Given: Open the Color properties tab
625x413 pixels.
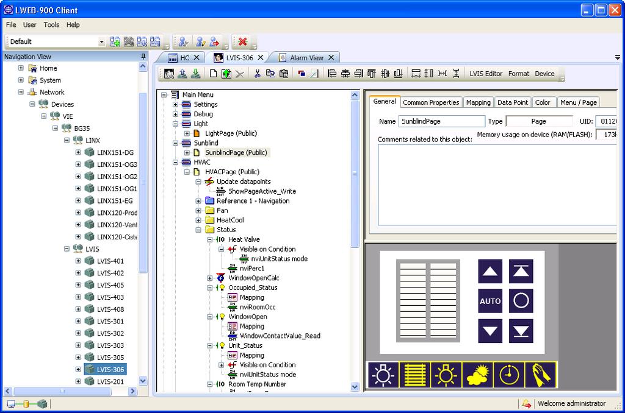Looking at the screenshot, I should coord(543,102).
